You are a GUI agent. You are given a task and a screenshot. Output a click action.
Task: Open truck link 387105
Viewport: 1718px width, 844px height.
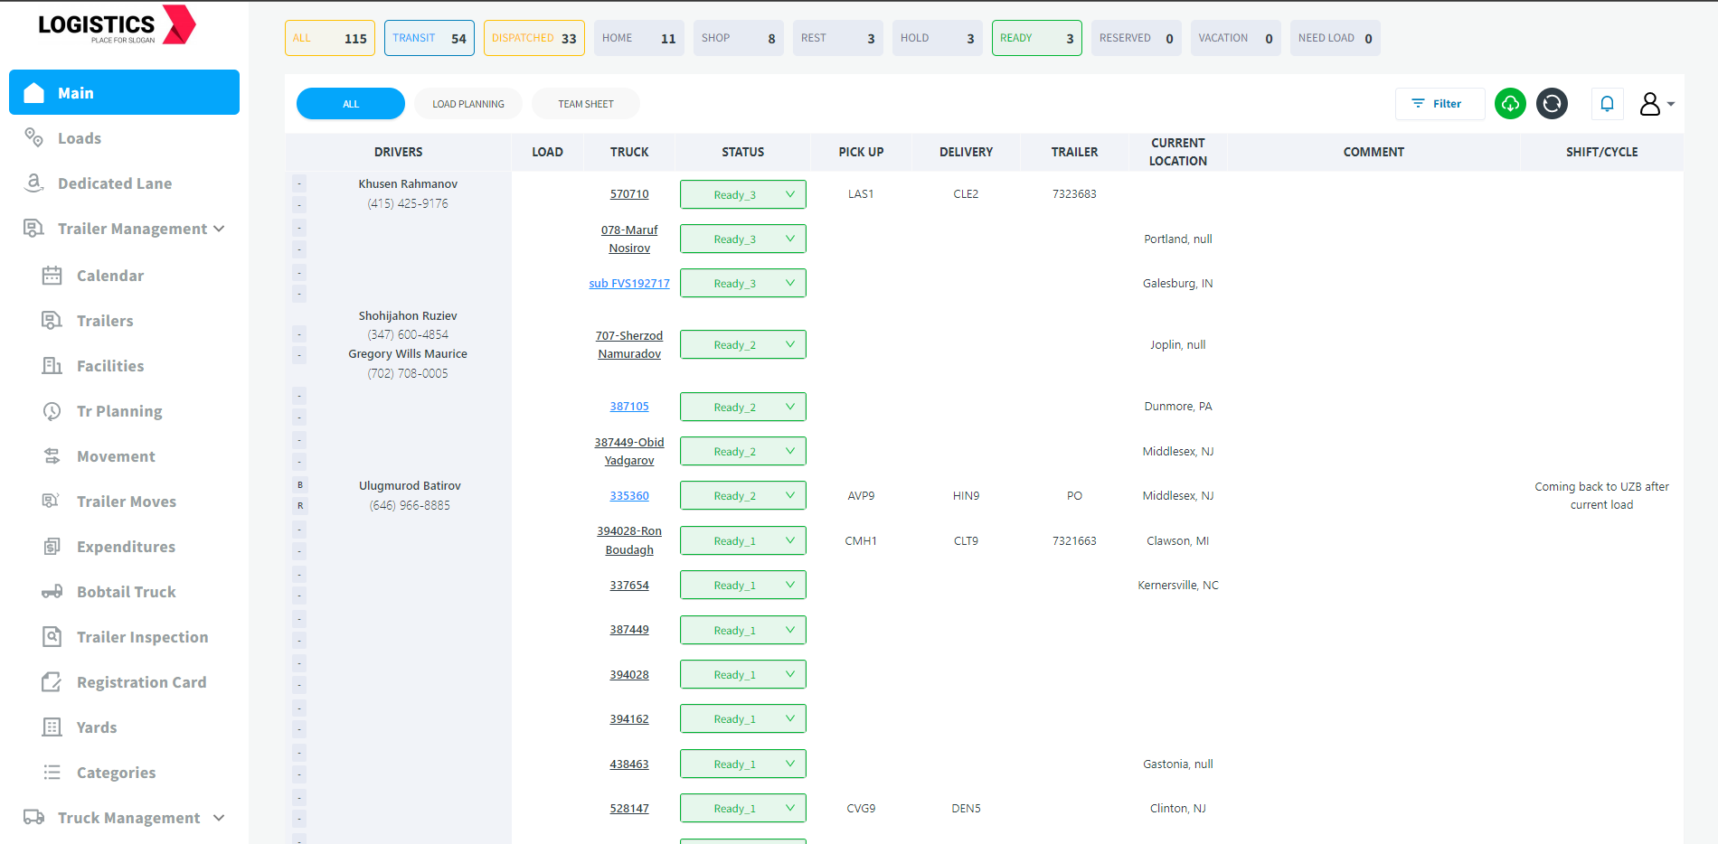pyautogui.click(x=629, y=407)
